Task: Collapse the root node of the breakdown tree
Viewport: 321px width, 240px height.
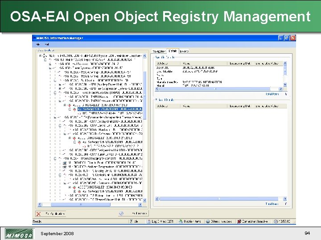Action: 41,56
